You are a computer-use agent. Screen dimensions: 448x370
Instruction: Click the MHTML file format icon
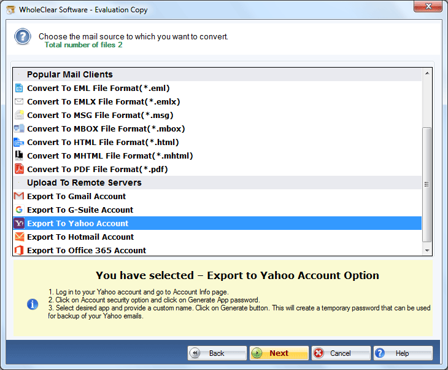pos(19,155)
